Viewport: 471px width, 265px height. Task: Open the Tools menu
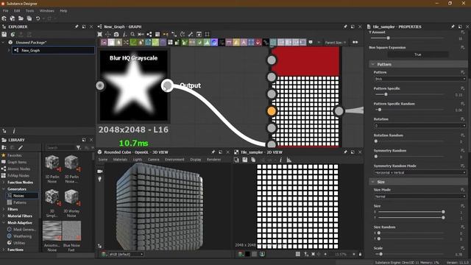pos(29,10)
